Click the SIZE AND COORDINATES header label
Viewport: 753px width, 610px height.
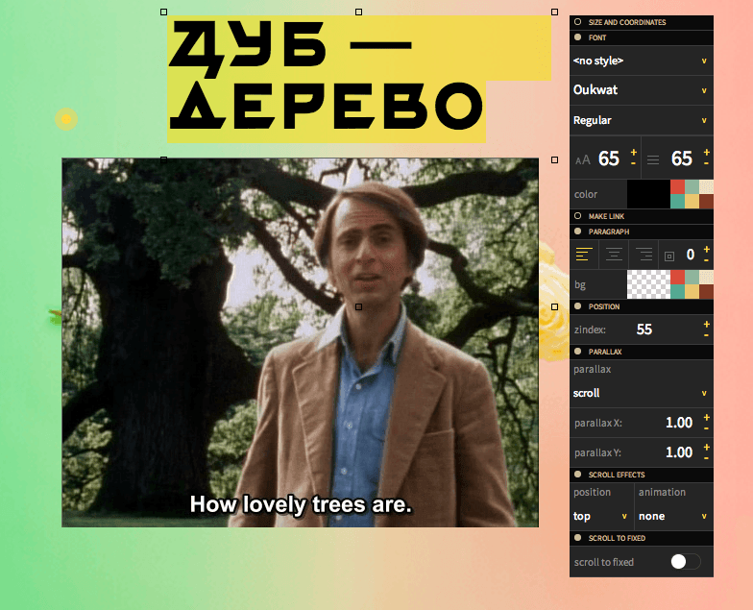coord(627,22)
